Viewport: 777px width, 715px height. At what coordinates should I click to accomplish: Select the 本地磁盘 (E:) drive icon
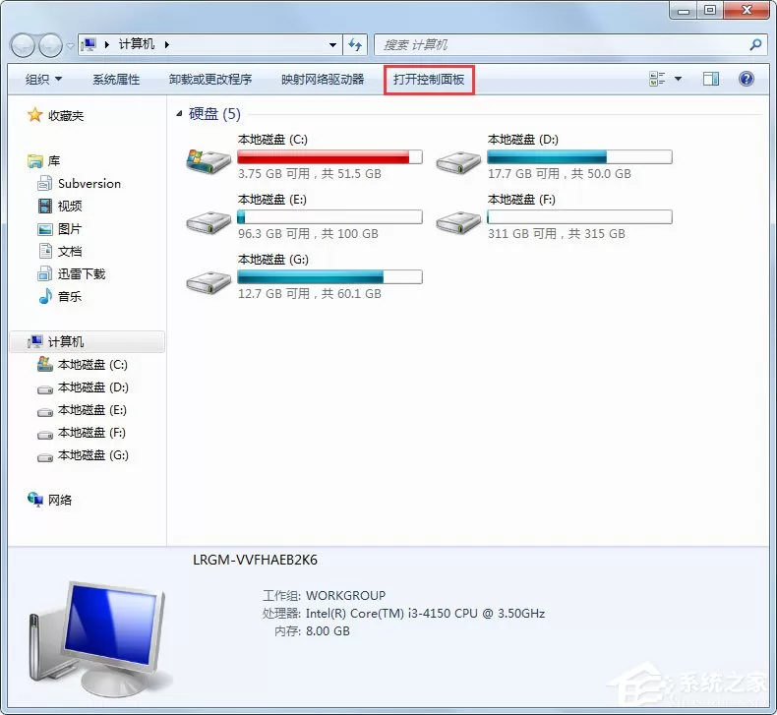209,222
